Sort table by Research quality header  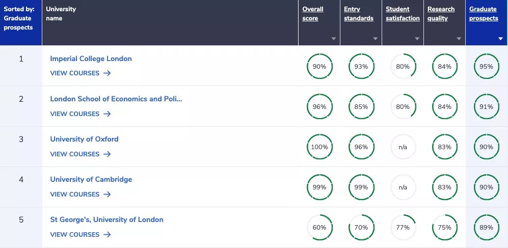[x=441, y=14]
